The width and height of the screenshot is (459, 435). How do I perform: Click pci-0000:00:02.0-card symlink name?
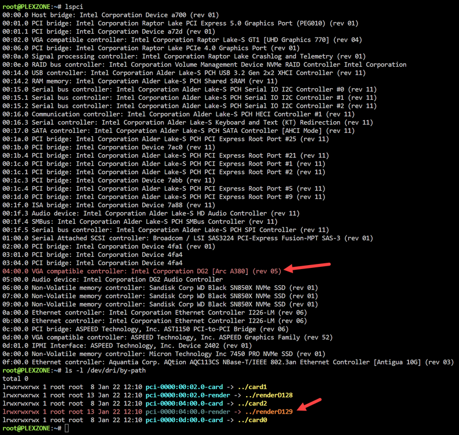(x=185, y=387)
